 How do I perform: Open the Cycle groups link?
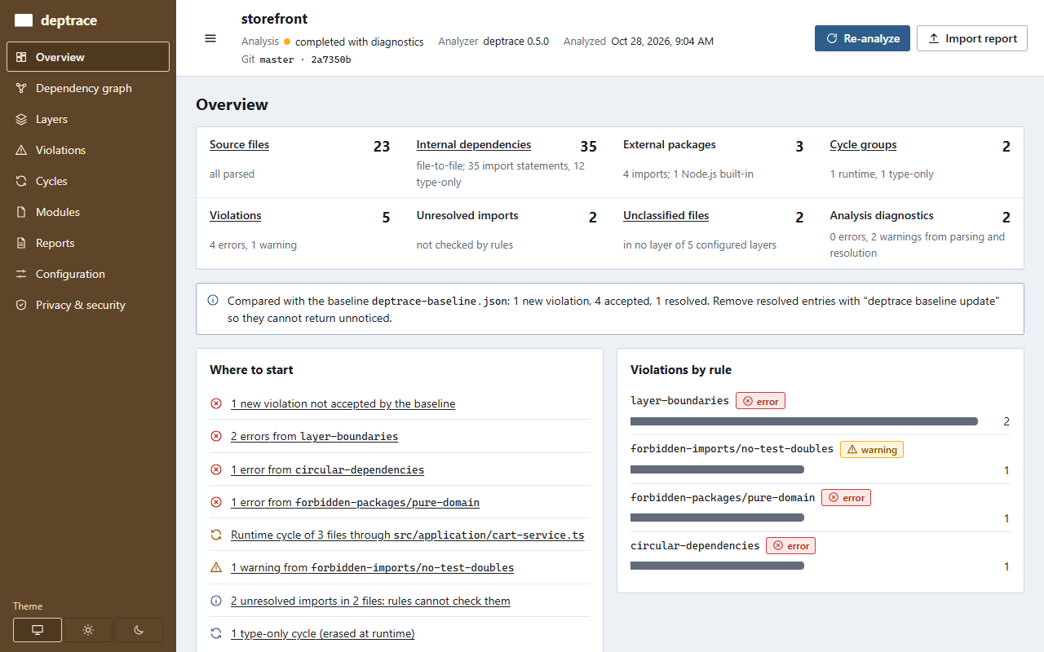863,144
